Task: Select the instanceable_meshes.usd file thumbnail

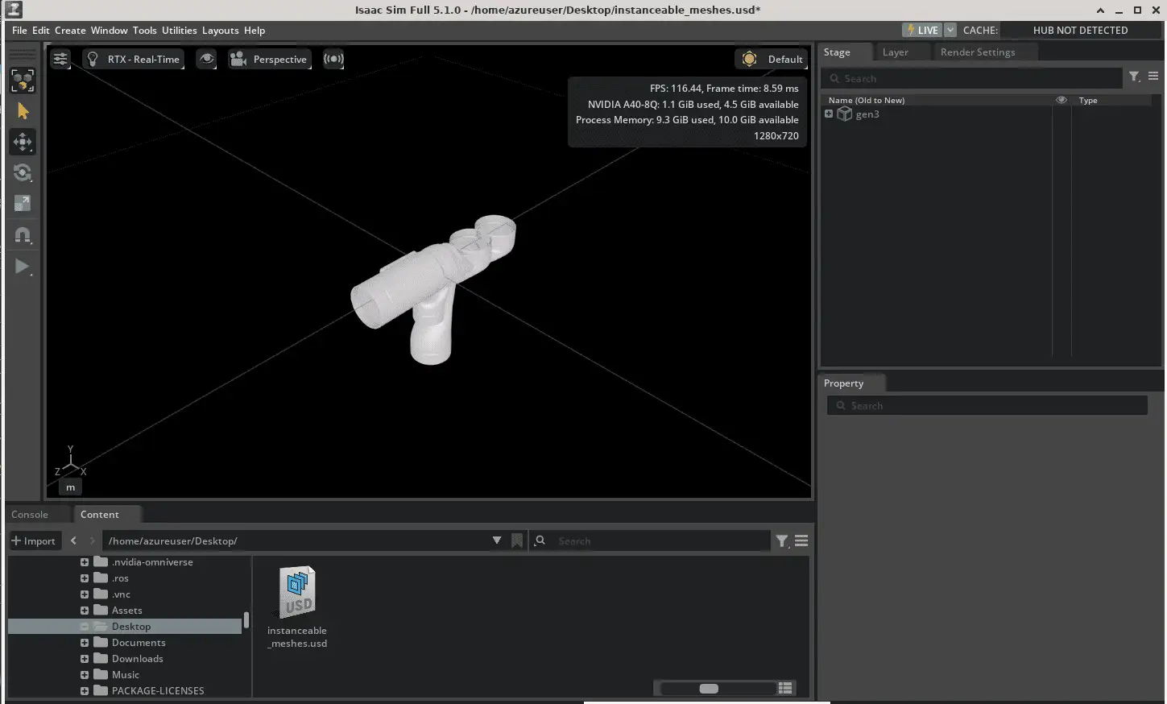Action: pos(297,594)
